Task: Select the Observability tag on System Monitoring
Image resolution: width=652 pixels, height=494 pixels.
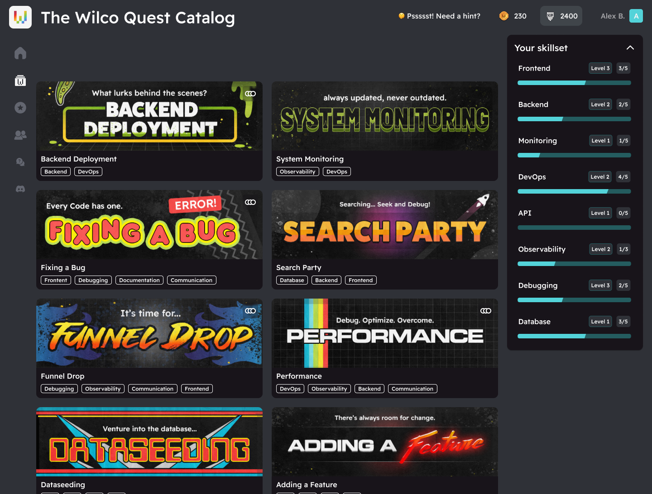Action: [297, 171]
